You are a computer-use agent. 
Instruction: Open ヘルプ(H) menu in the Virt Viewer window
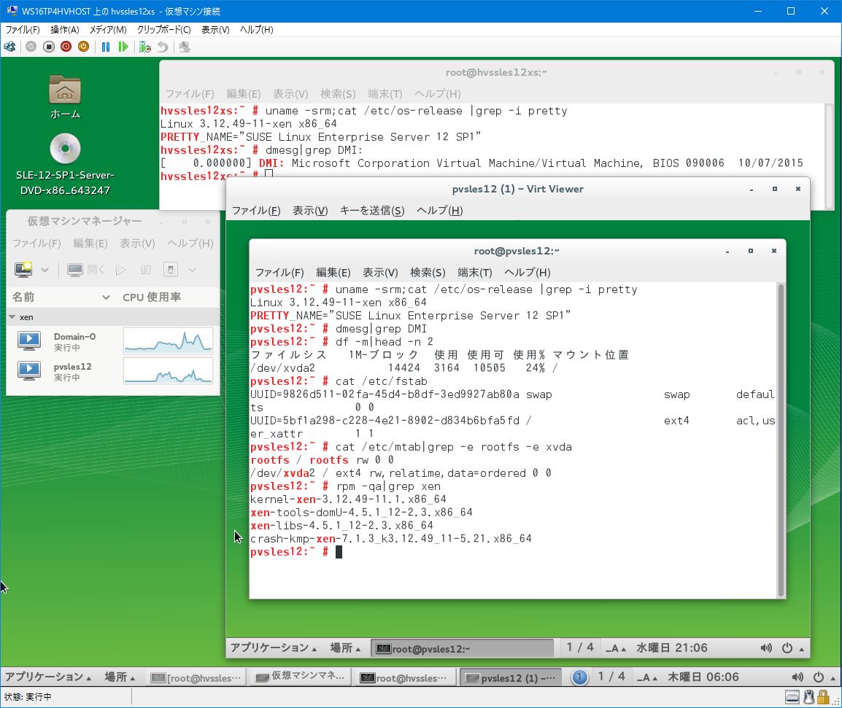pyautogui.click(x=440, y=211)
